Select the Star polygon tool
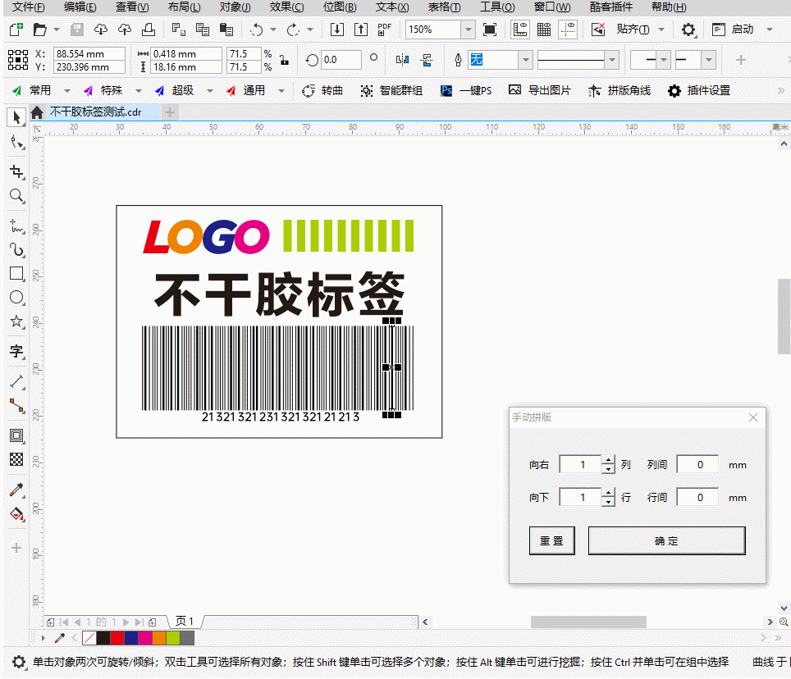The height and width of the screenshot is (679, 791). click(16, 321)
